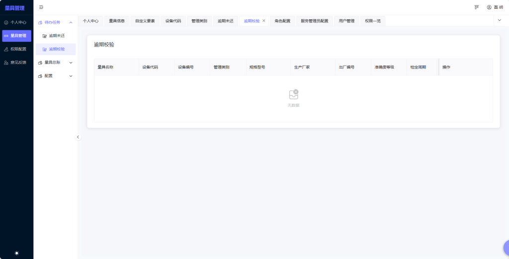The height and width of the screenshot is (259, 509).
Task: Click the 量具管理 ruler icon
Action: (6, 36)
